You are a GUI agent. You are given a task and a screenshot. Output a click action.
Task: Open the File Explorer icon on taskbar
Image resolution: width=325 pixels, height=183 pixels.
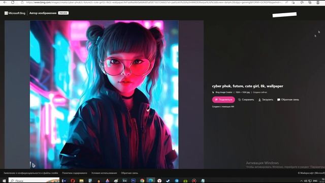[81, 181]
